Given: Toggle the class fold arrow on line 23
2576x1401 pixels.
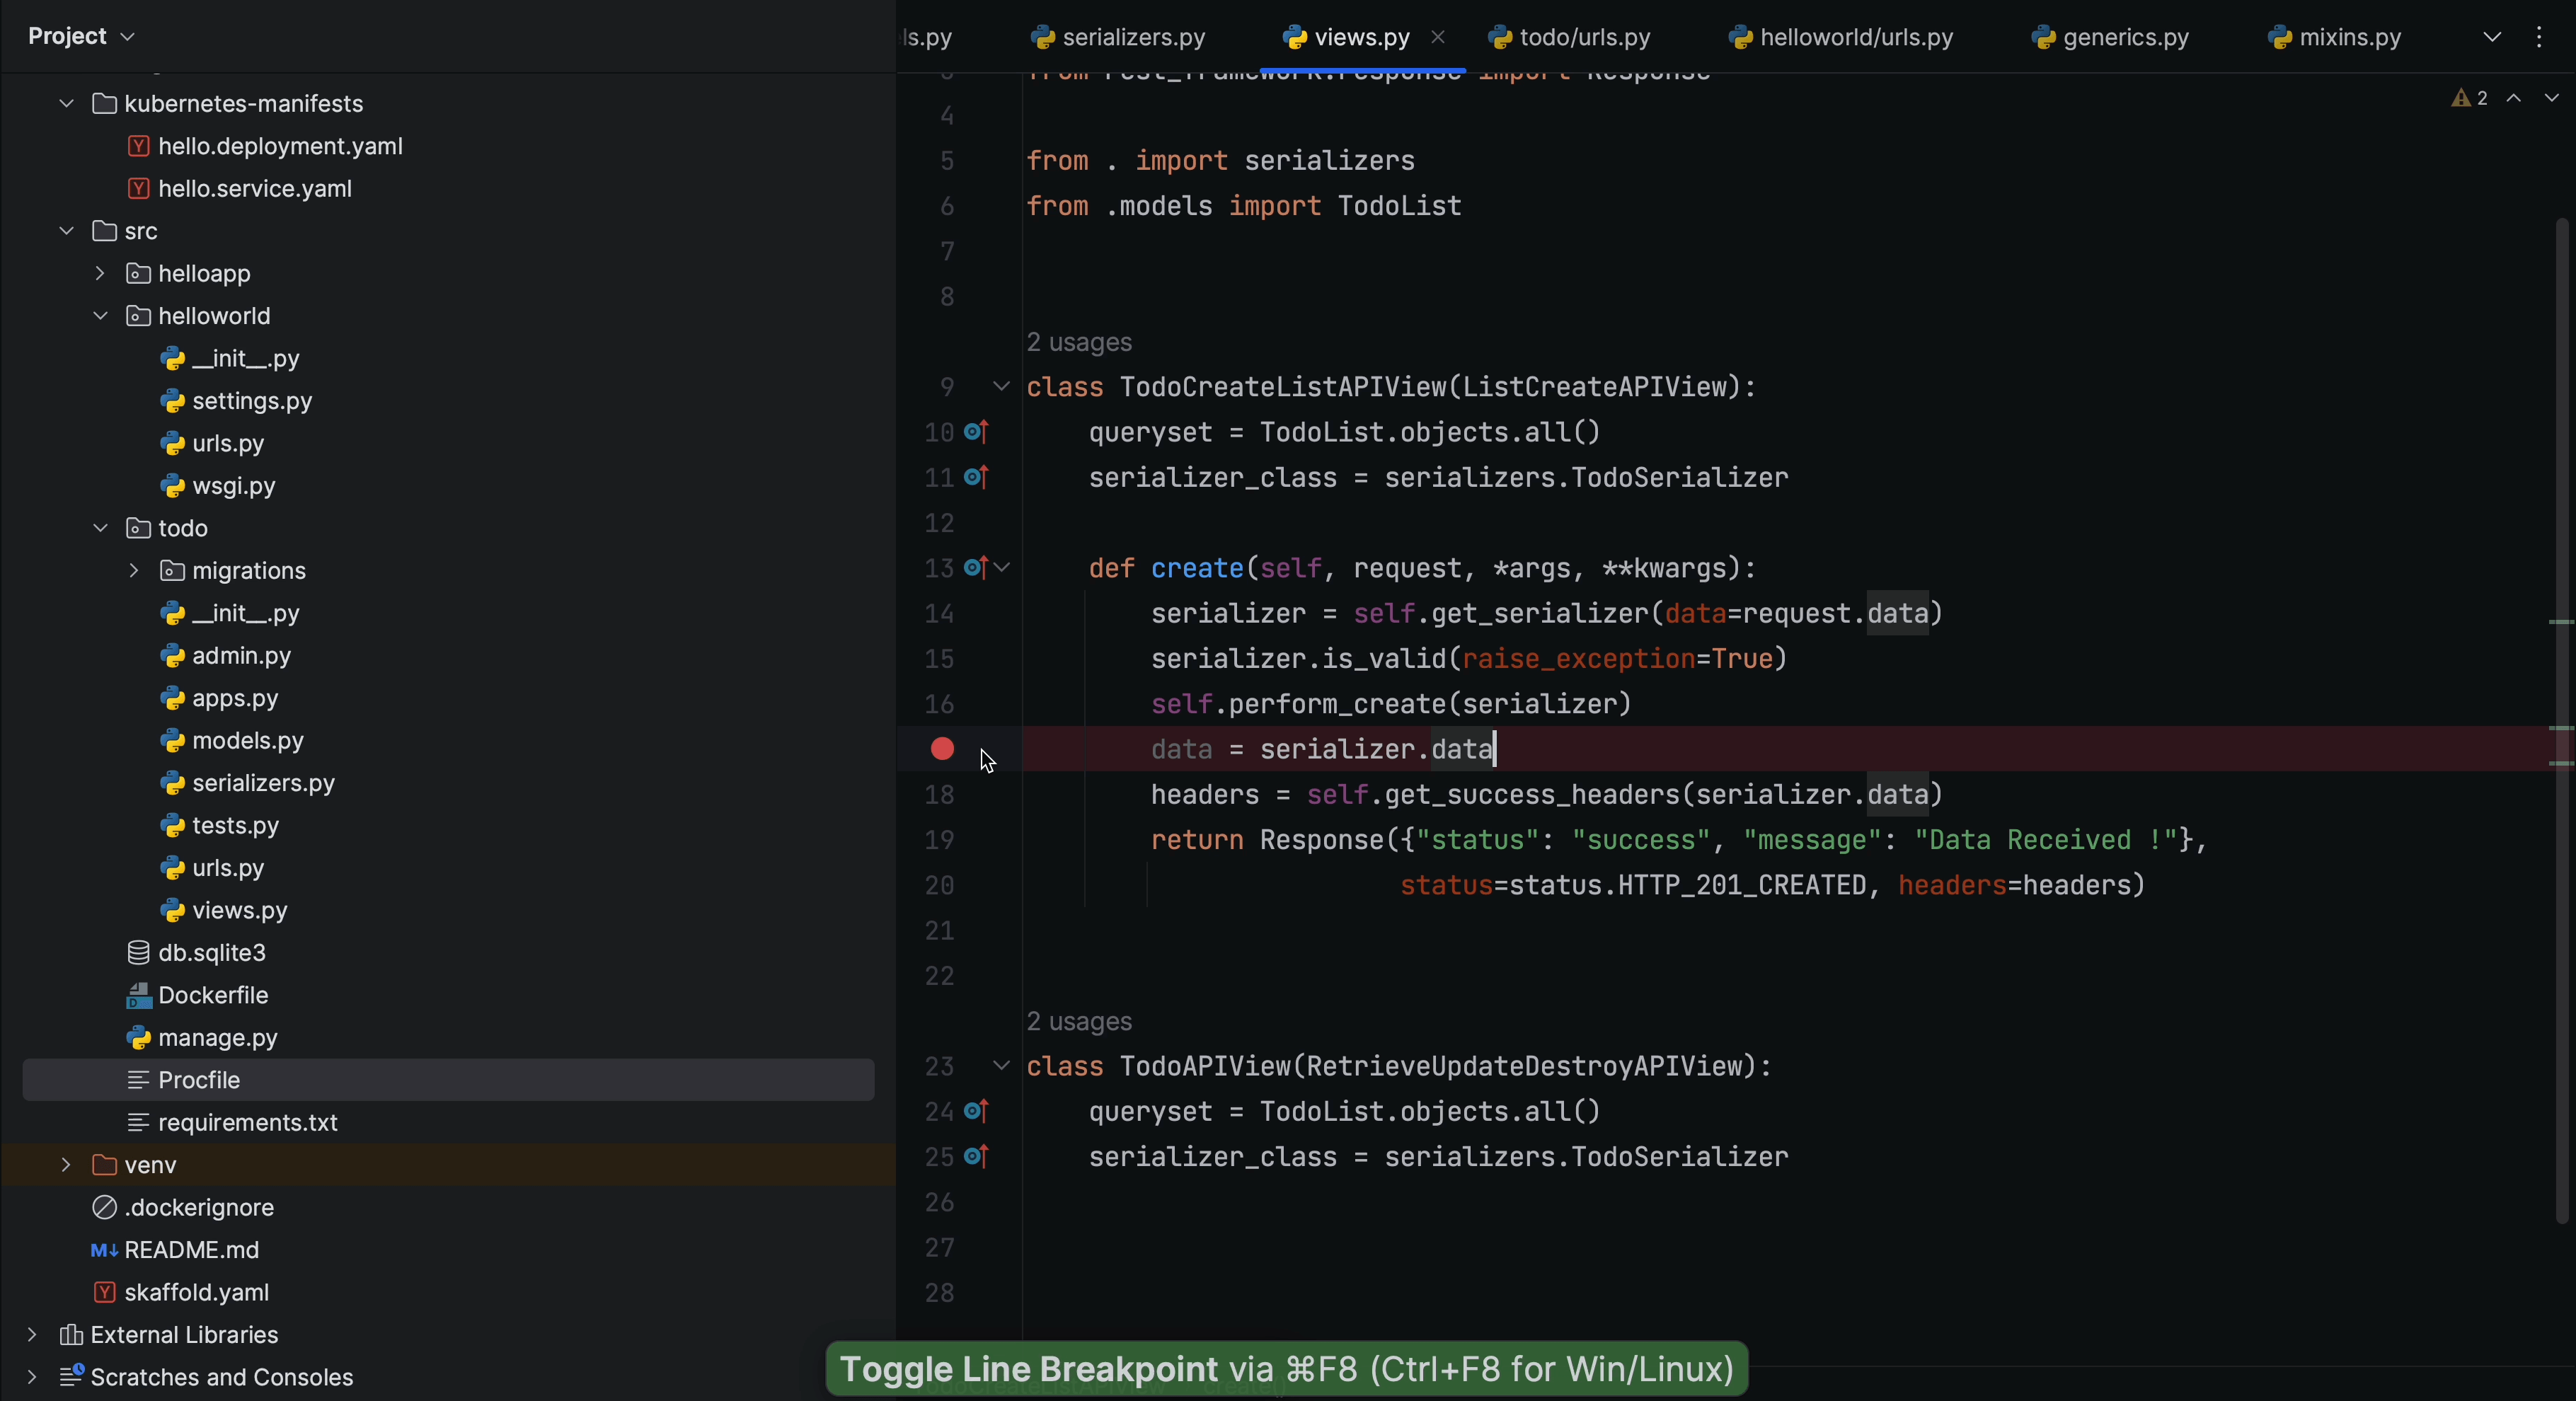Looking at the screenshot, I should (1004, 1065).
